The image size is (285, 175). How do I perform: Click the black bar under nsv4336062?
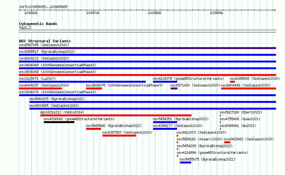59,122
